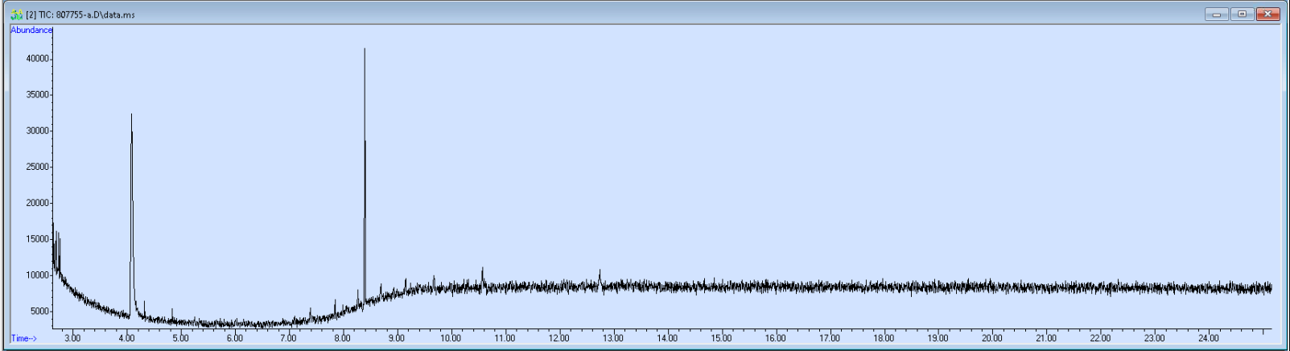The width and height of the screenshot is (1290, 351).
Task: Click the 10000 abundance axis tick label
Action: 38,275
